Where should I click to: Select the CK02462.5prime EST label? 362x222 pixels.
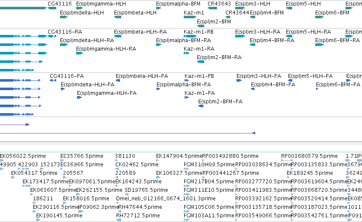tap(137, 165)
